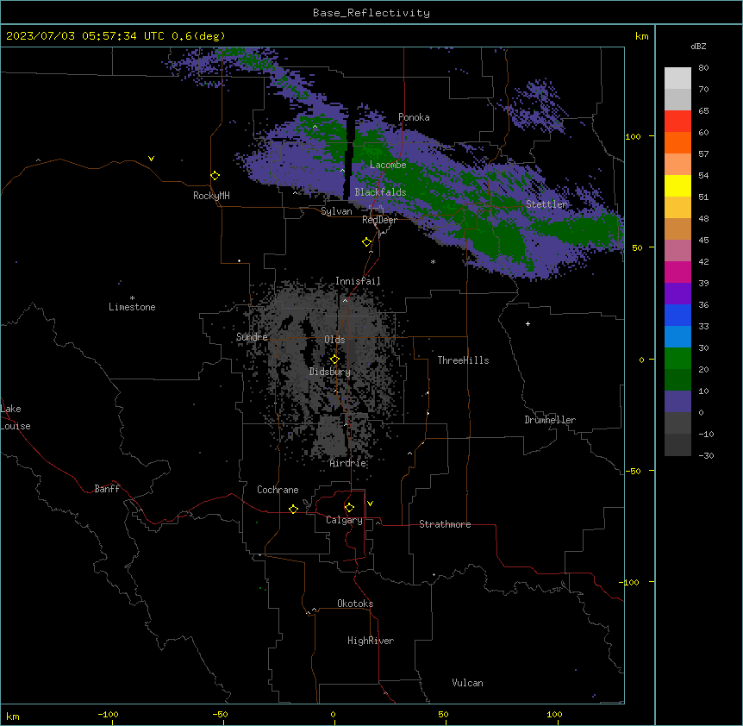
Task: Click the yellow marker below Cochrane
Action: point(293,510)
